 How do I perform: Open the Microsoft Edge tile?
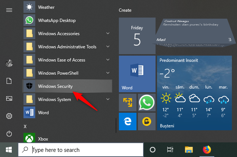click(x=128, y=122)
